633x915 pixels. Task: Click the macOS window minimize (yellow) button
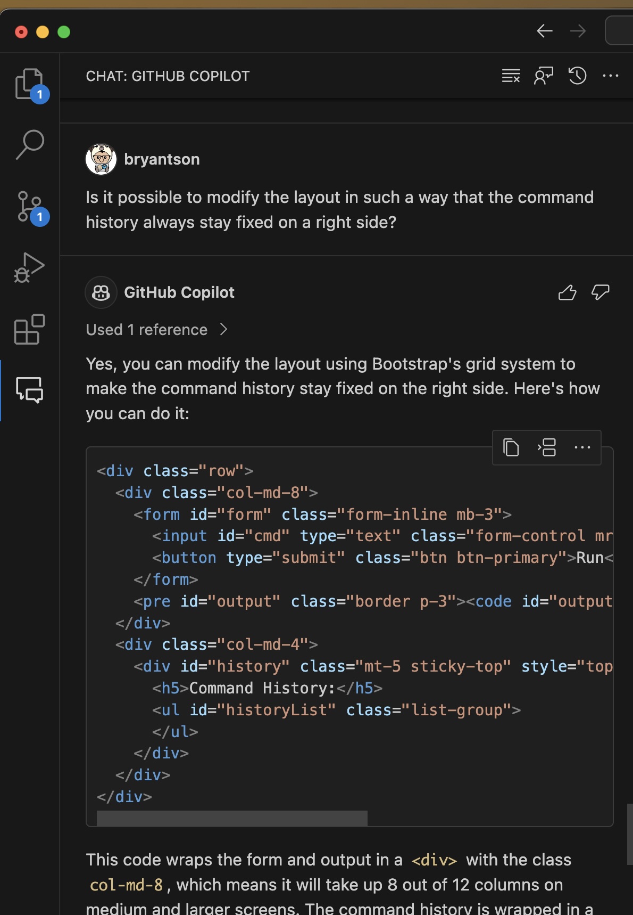(x=43, y=32)
